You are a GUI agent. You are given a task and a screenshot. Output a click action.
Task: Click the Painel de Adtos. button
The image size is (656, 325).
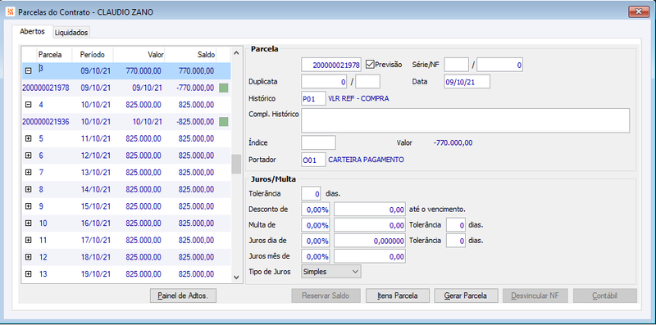coord(183,296)
